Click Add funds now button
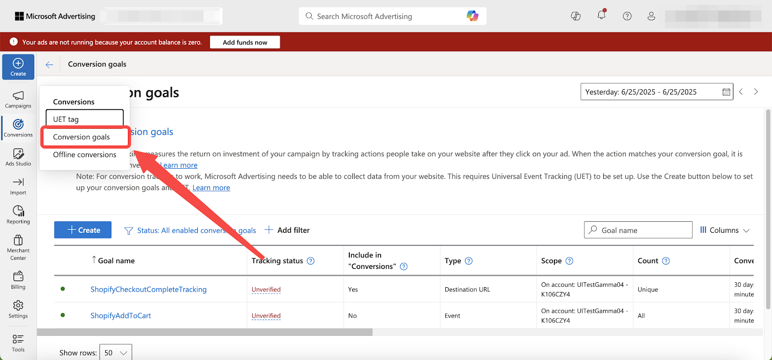 (245, 42)
